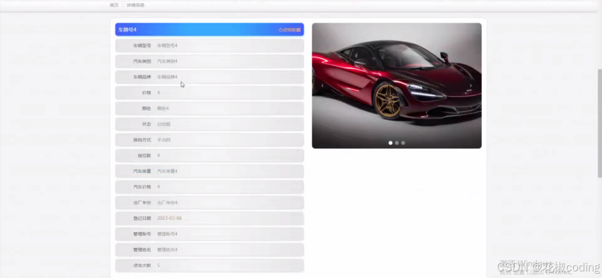602x278 pixels.
Task: Click the 登记日期 label
Action: [142, 218]
